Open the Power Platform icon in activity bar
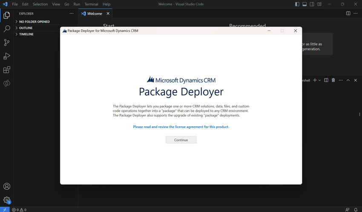Image resolution: width=362 pixels, height=212 pixels. 7,83
